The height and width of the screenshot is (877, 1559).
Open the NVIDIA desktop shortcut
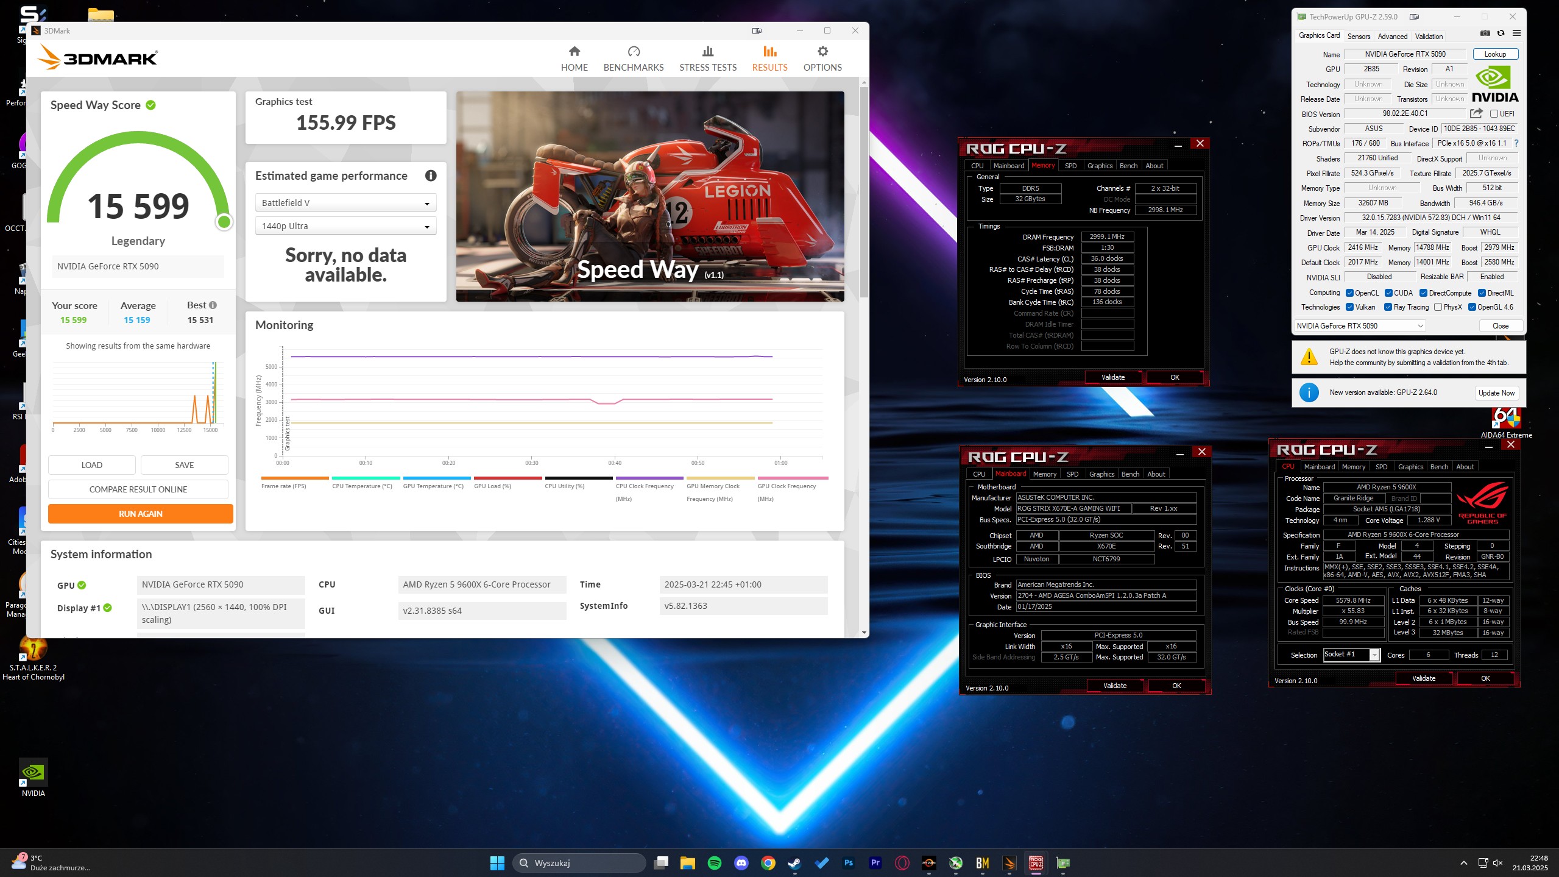click(x=33, y=778)
